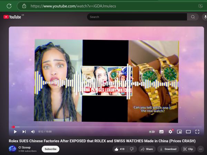Submit search with the magnifier button
The image size is (207, 155).
[x=193, y=17]
